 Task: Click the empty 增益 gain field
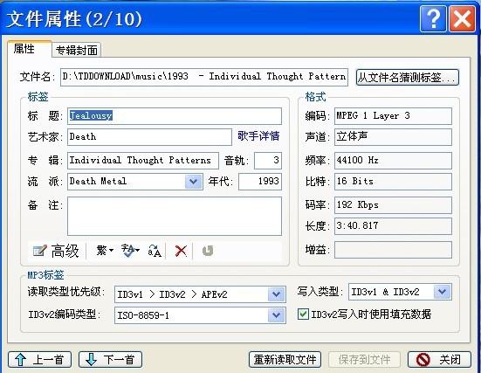(x=393, y=250)
